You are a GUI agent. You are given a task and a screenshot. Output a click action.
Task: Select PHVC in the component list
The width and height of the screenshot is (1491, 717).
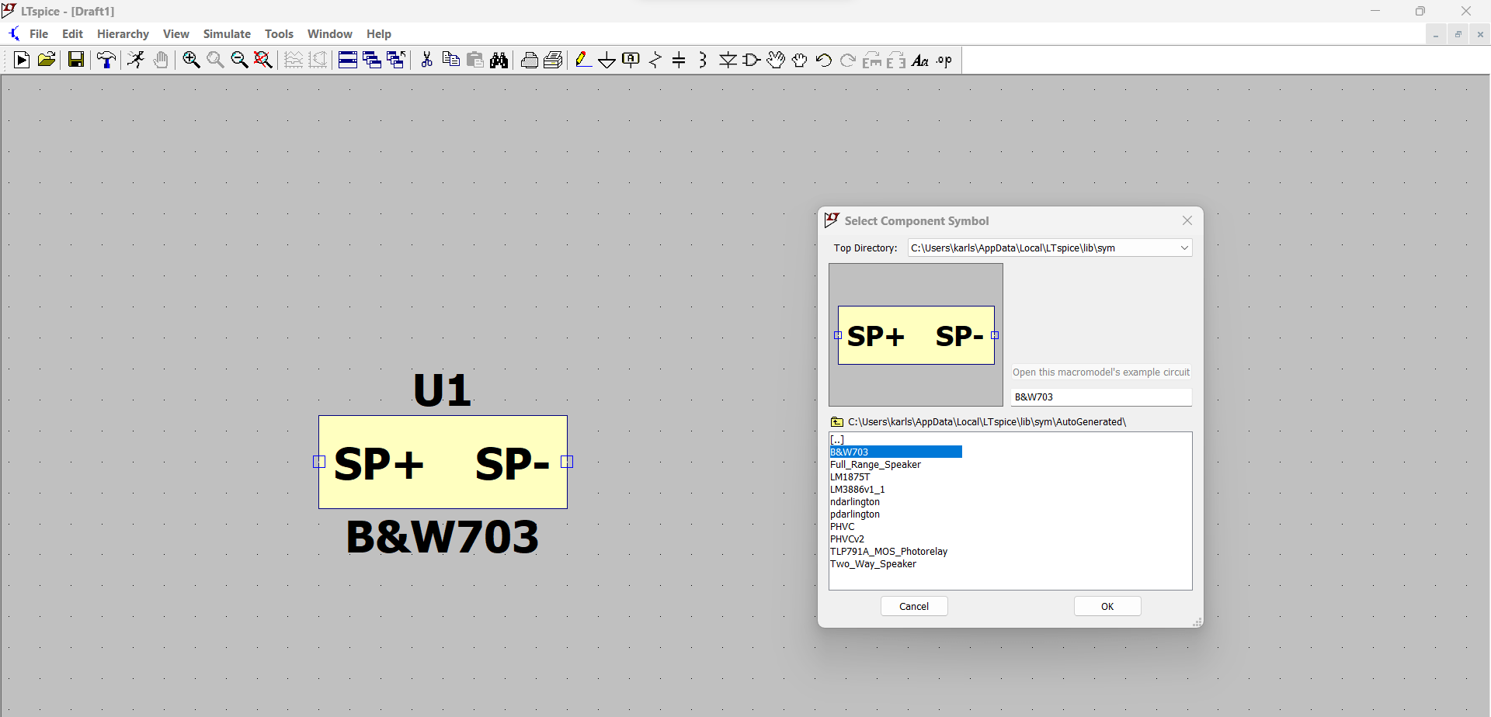(843, 527)
